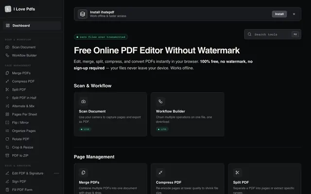The height and width of the screenshot is (194, 311).
Task: Click the Split PDF in Half sidebar icon
Action: coord(7,98)
